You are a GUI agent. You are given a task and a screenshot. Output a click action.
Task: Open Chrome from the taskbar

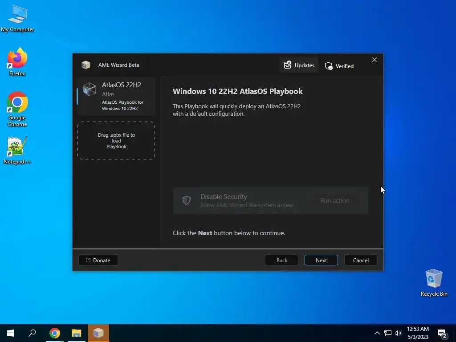54,333
